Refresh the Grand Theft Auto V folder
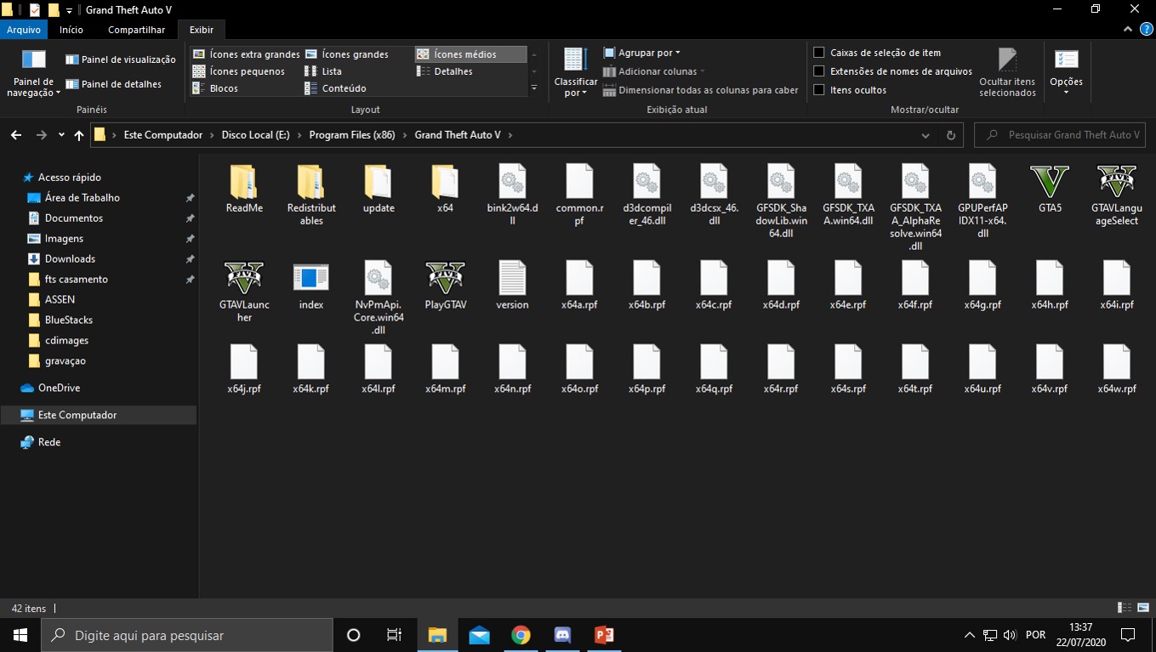Screen dimensions: 1156x652 coord(951,135)
